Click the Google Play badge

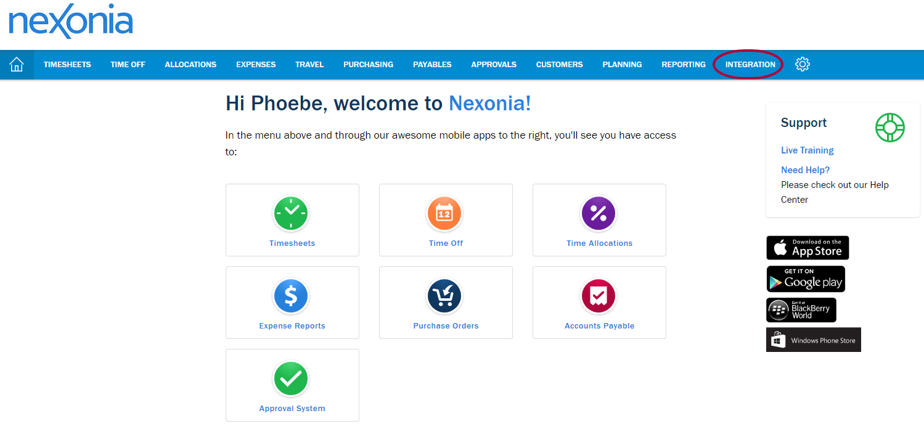[805, 279]
